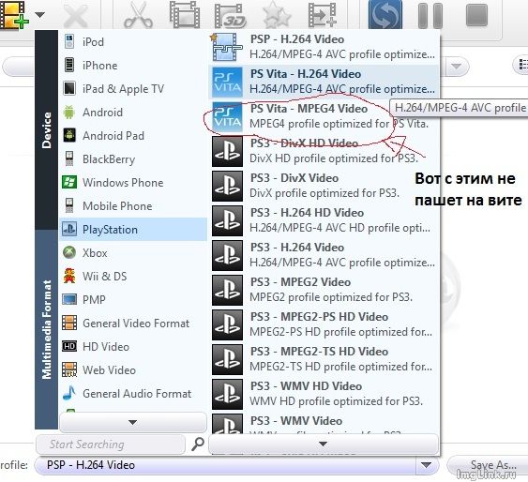528x482 pixels.
Task: Pause conversion with the Pause button
Action: point(430,16)
